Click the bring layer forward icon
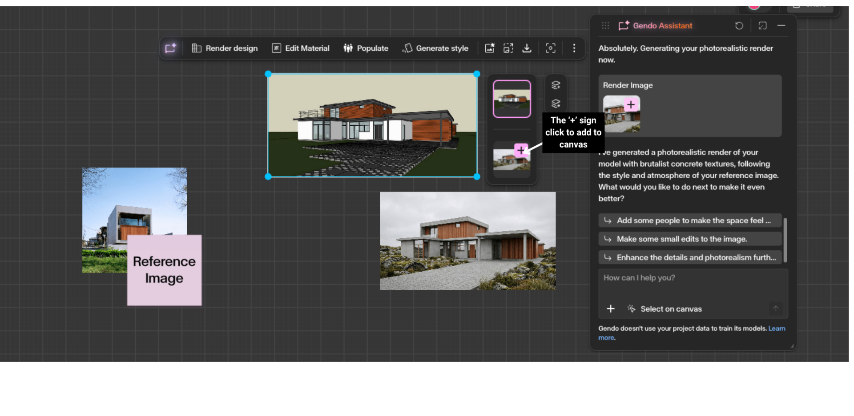This screenshot has height=416, width=854. (x=556, y=84)
